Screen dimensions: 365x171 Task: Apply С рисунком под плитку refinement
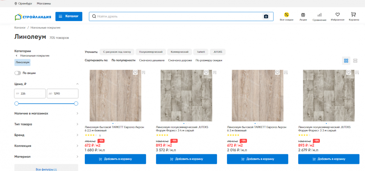pyautogui.click(x=116, y=52)
